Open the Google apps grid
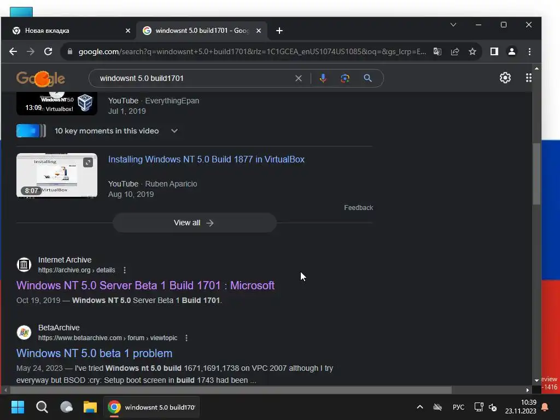 [x=529, y=78]
